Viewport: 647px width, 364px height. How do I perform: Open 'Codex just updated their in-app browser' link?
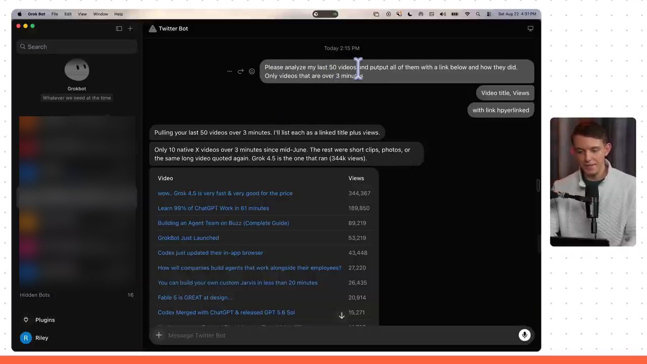click(210, 253)
